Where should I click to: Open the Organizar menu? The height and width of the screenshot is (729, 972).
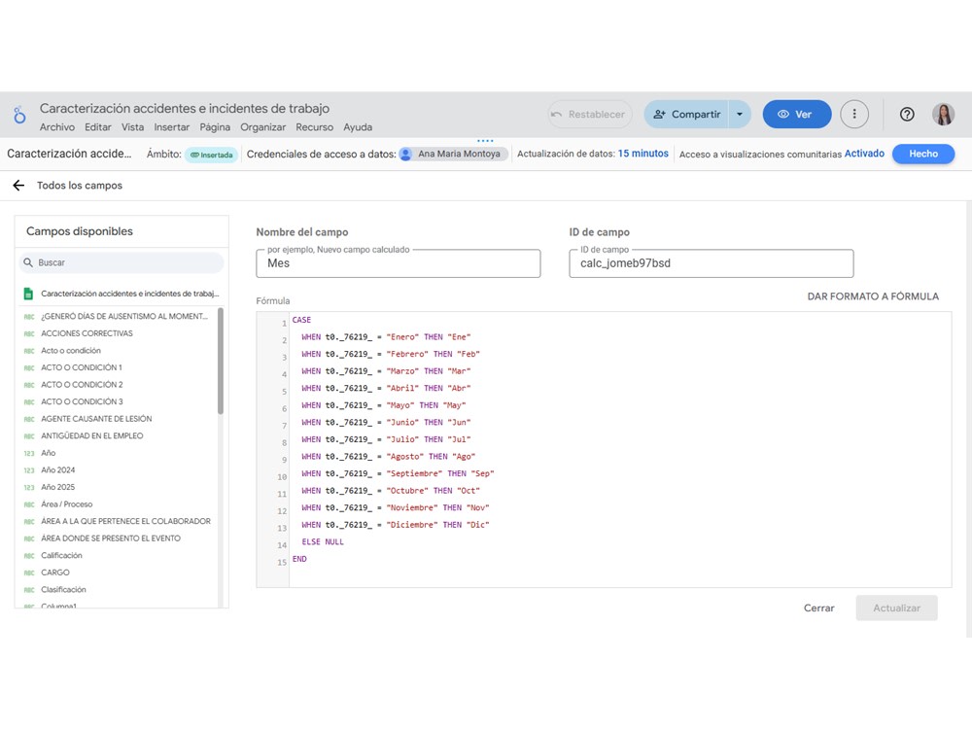[x=262, y=127]
